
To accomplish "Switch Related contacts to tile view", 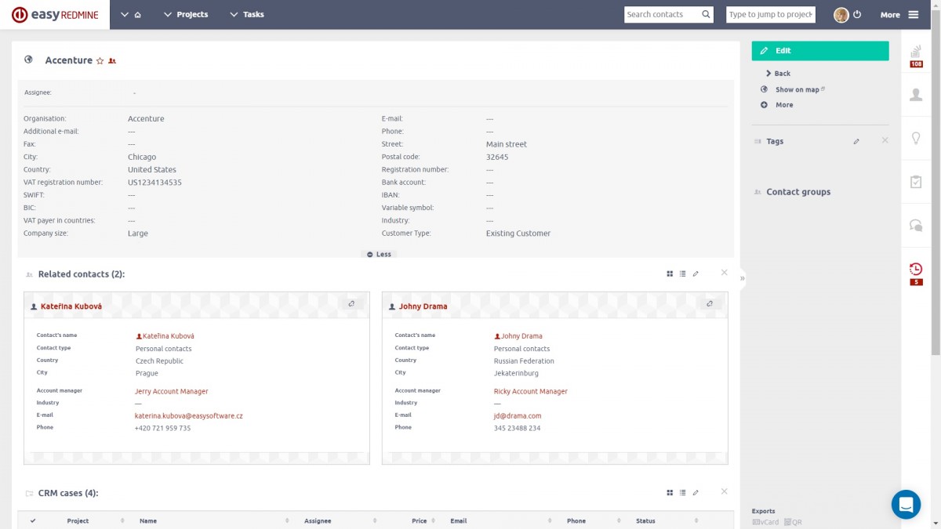I will point(670,274).
